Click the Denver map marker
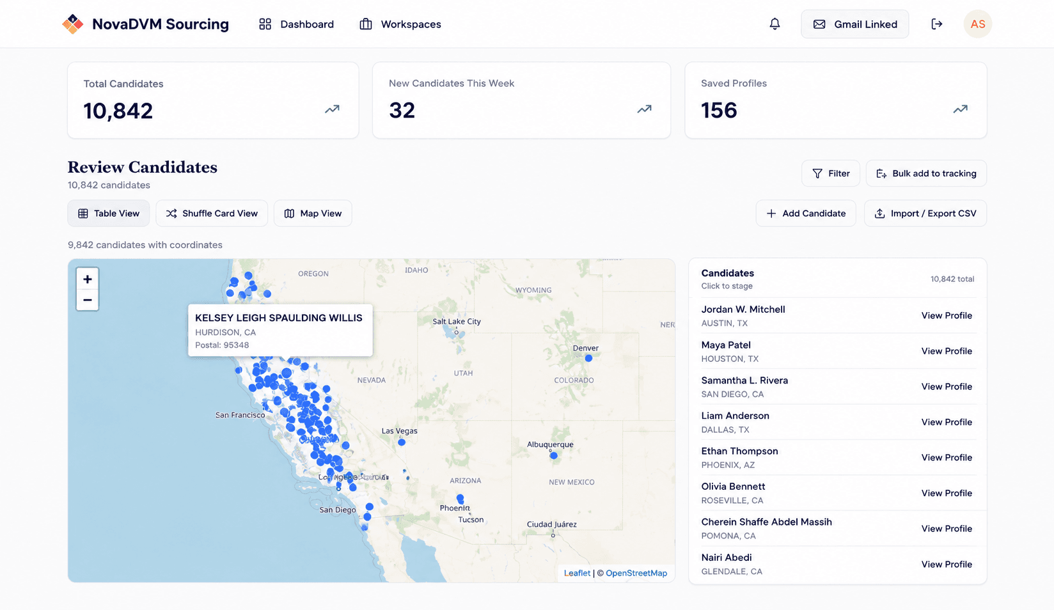This screenshot has width=1054, height=610. 588,358
